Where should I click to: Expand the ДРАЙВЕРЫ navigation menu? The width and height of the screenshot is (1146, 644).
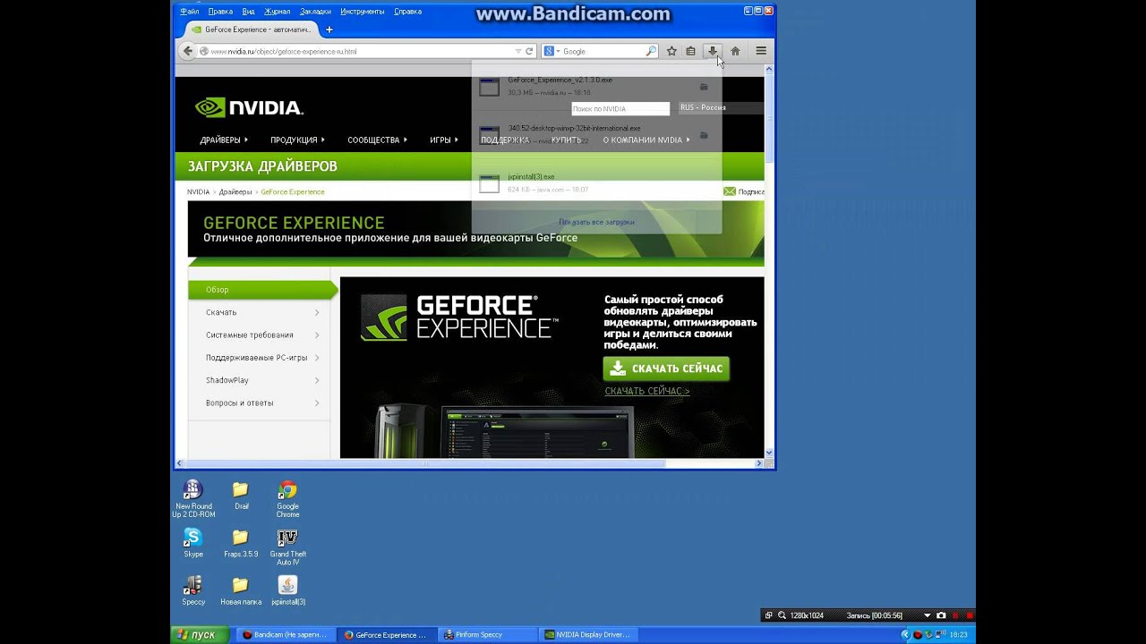pos(224,140)
